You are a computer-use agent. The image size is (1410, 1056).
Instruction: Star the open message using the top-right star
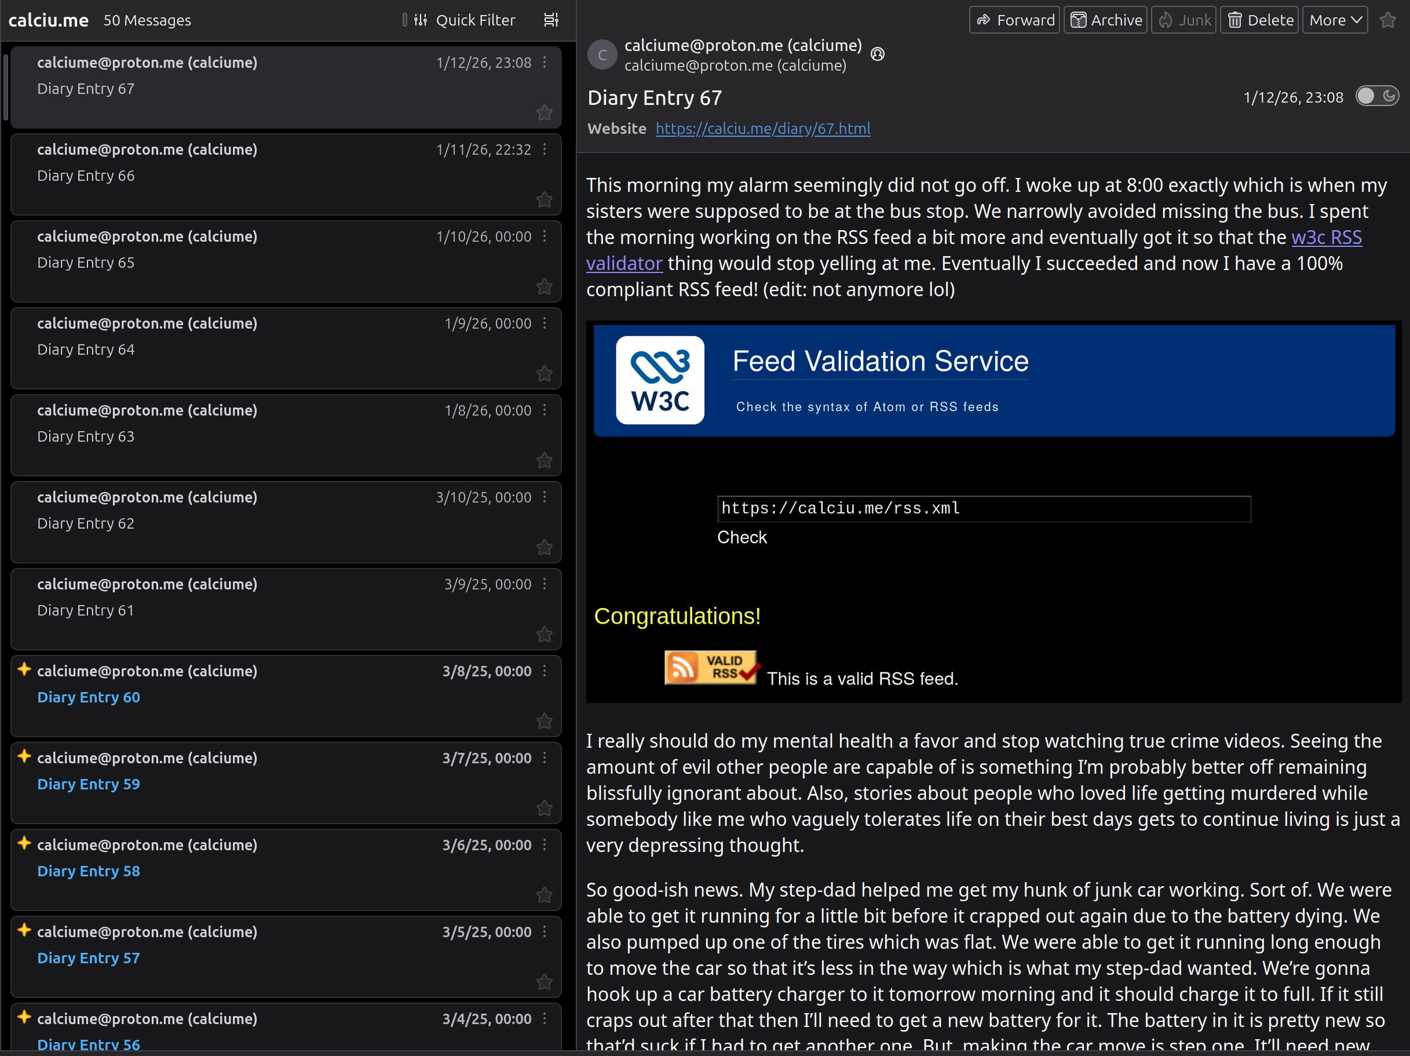point(1389,20)
